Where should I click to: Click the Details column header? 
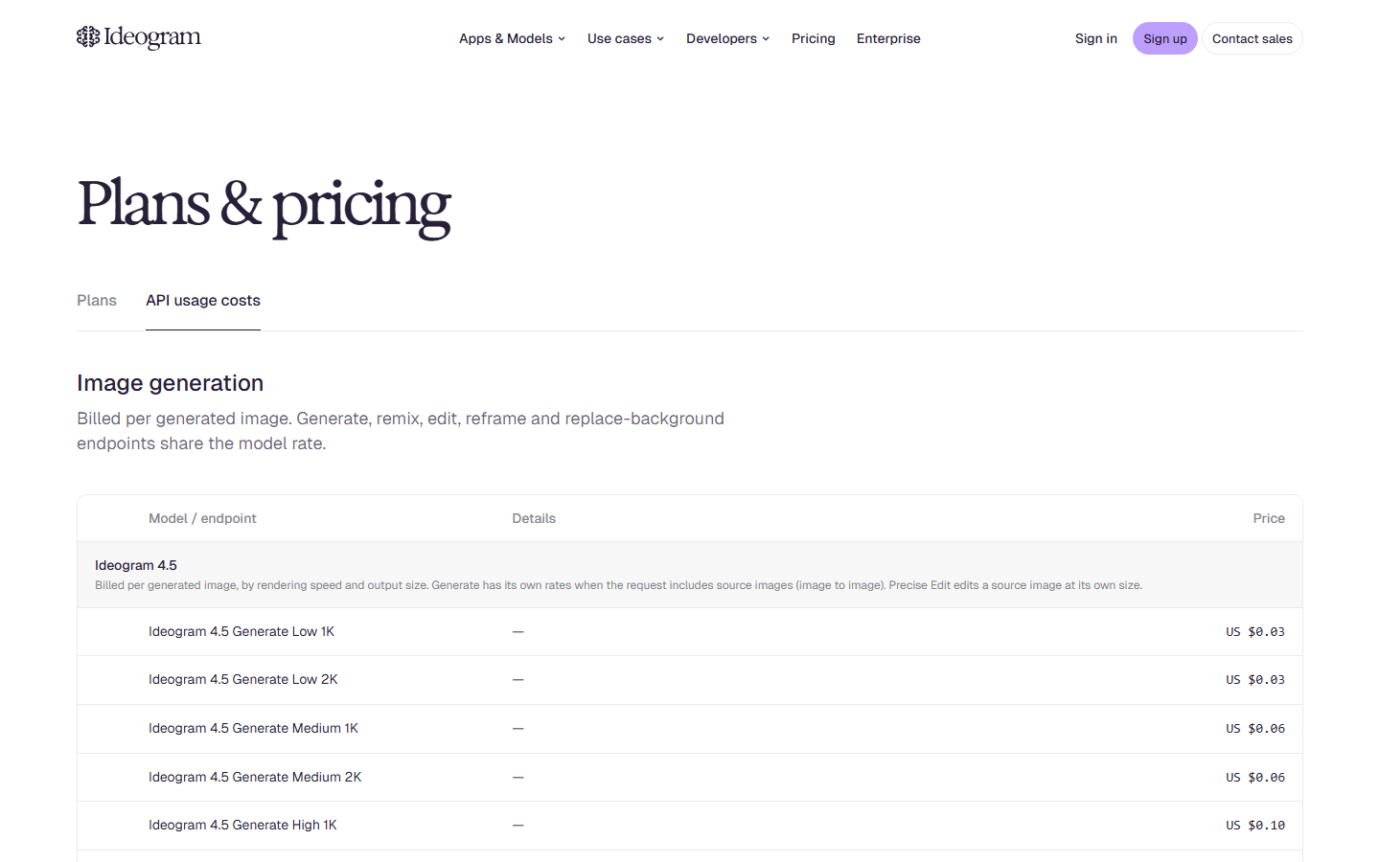point(534,518)
